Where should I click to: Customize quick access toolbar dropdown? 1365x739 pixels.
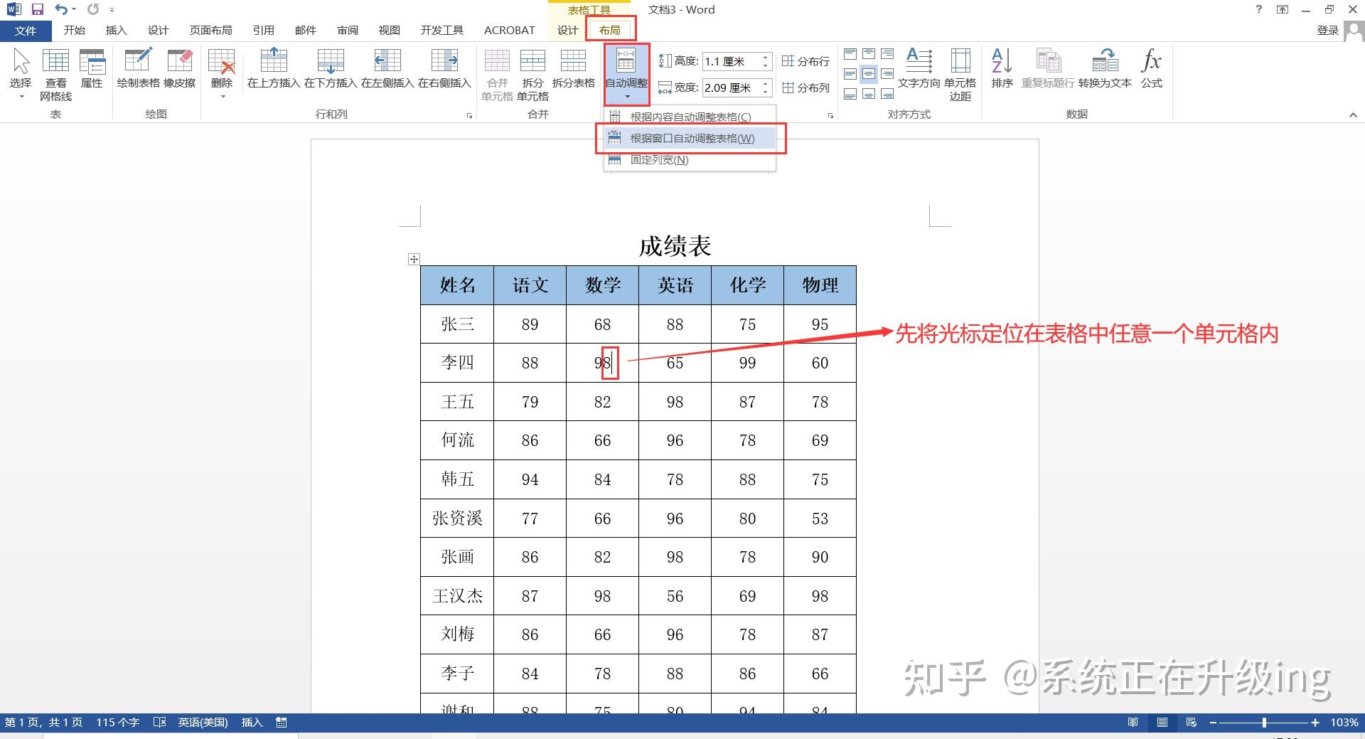[112, 10]
